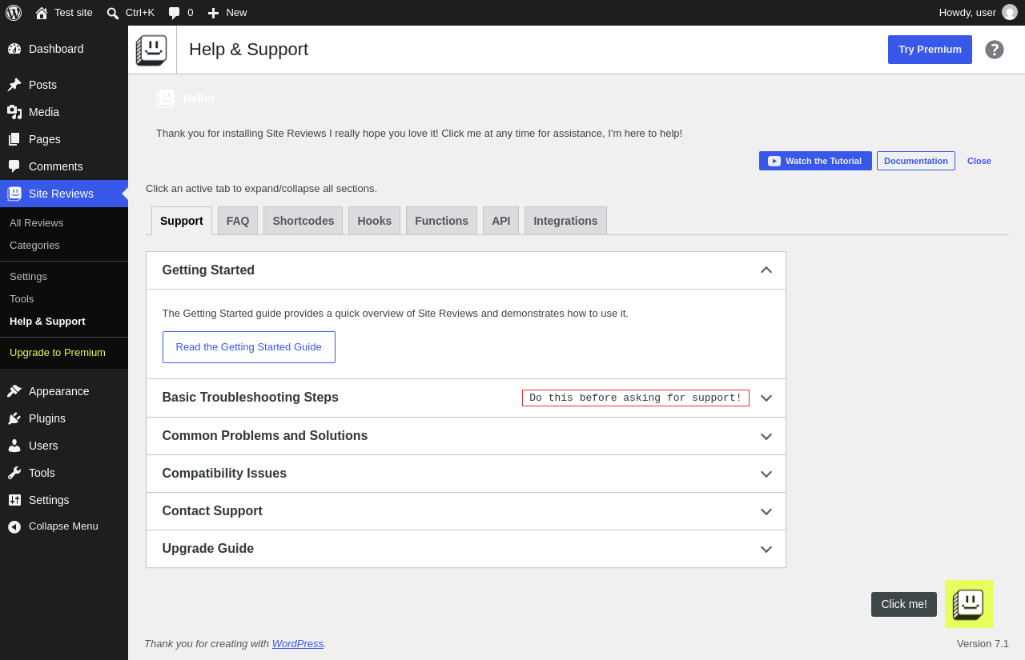
Task: Expand the Upgrade Guide chevron
Action: (x=766, y=549)
